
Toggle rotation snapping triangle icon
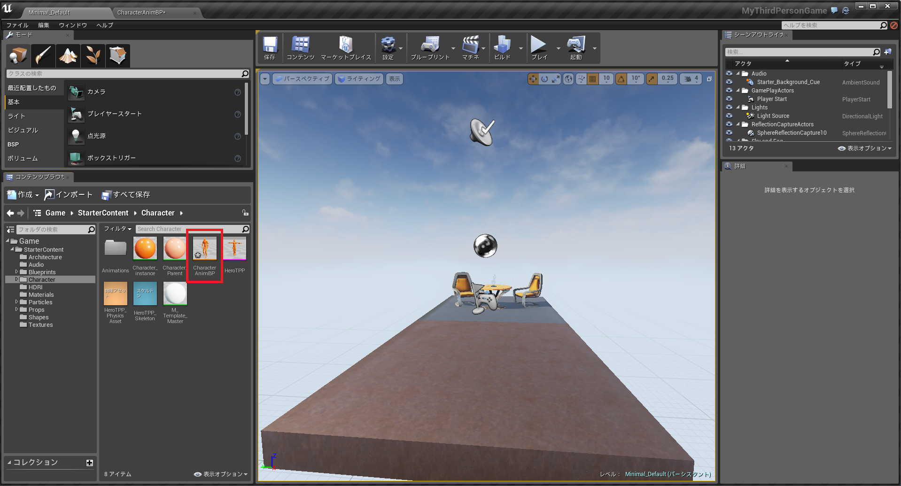pyautogui.click(x=621, y=79)
